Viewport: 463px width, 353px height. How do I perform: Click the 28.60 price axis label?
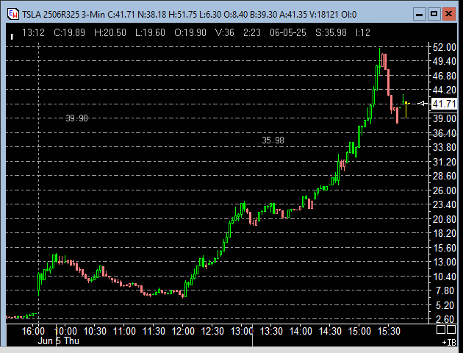click(444, 176)
